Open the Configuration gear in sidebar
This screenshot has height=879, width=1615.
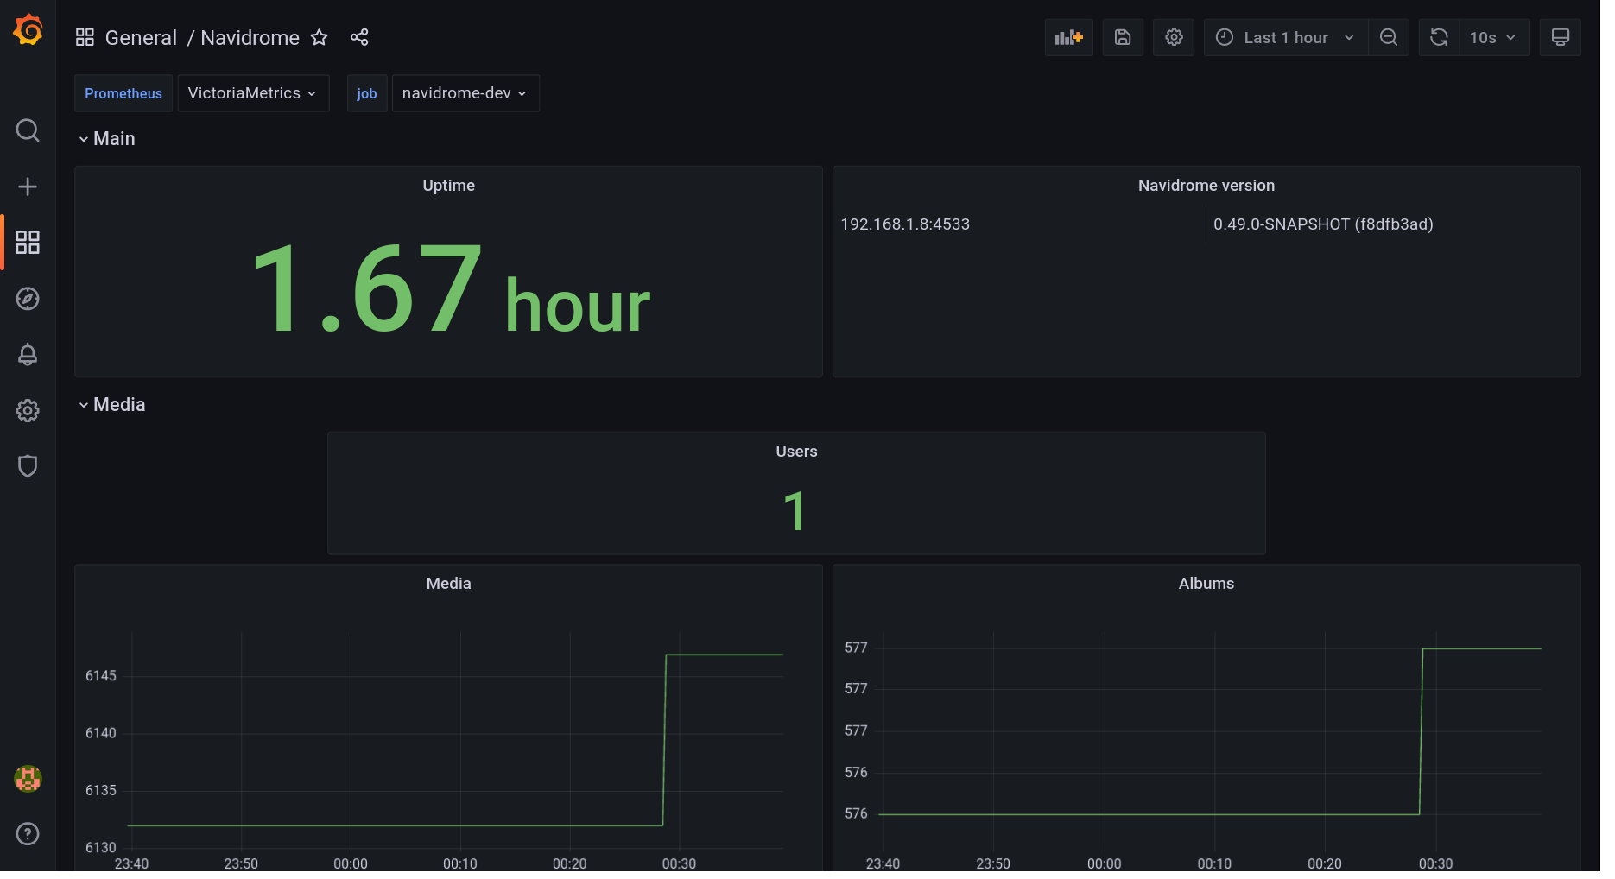coord(28,410)
